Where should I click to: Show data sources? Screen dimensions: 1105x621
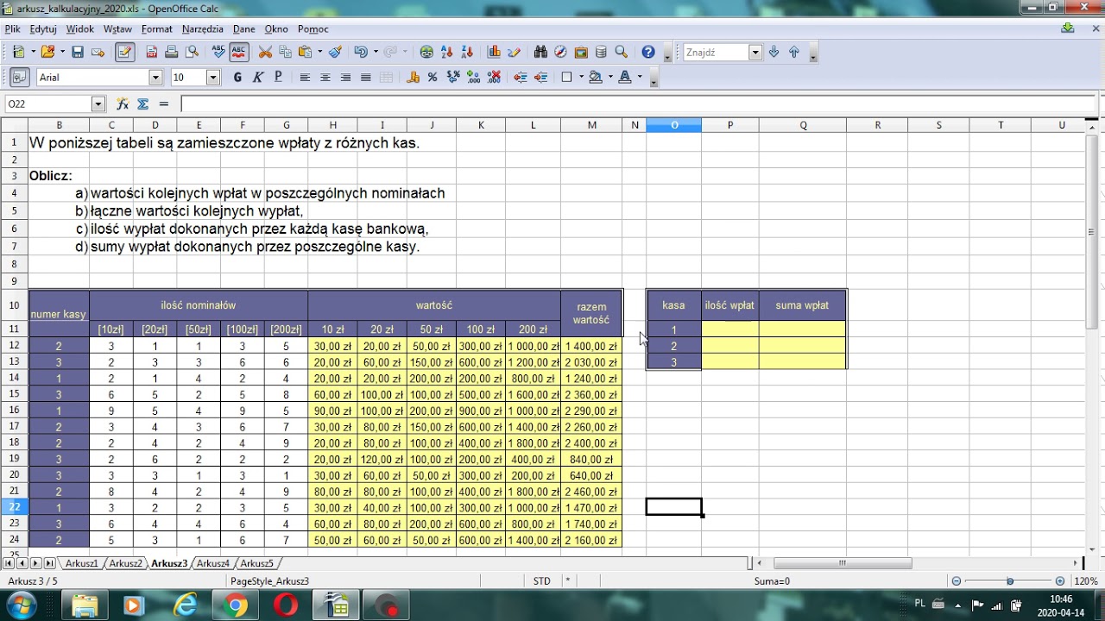(601, 52)
